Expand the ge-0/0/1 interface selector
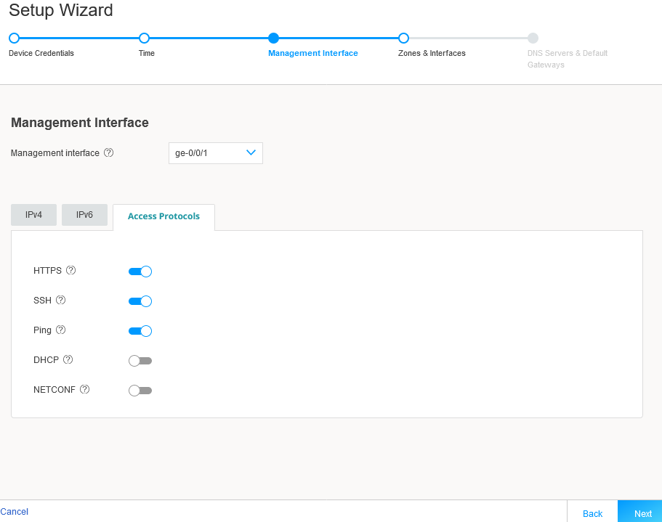662x522 pixels. [x=215, y=152]
